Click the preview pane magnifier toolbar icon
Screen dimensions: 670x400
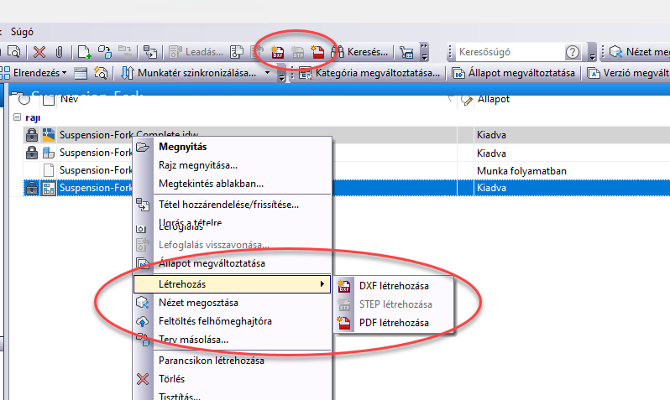(101, 73)
